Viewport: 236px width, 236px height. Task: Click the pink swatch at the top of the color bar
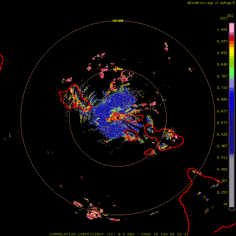232,28
